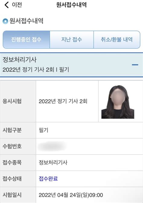Select the 필기 exam type value
143x203 pixels.
pos(43,130)
